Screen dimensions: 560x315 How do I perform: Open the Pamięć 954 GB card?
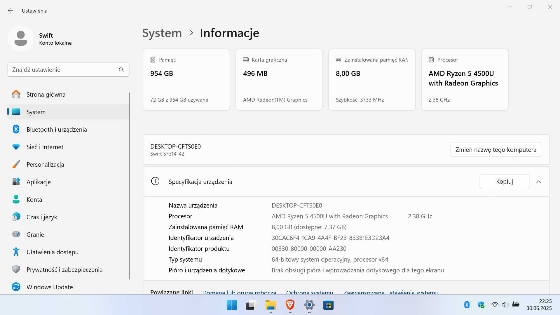coord(186,79)
